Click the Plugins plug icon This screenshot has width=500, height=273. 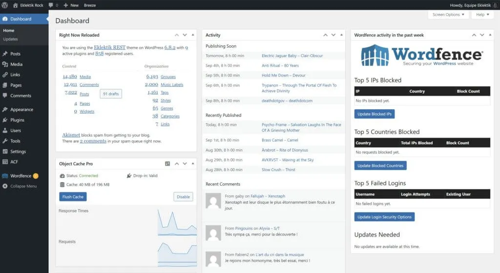[x=5, y=120]
